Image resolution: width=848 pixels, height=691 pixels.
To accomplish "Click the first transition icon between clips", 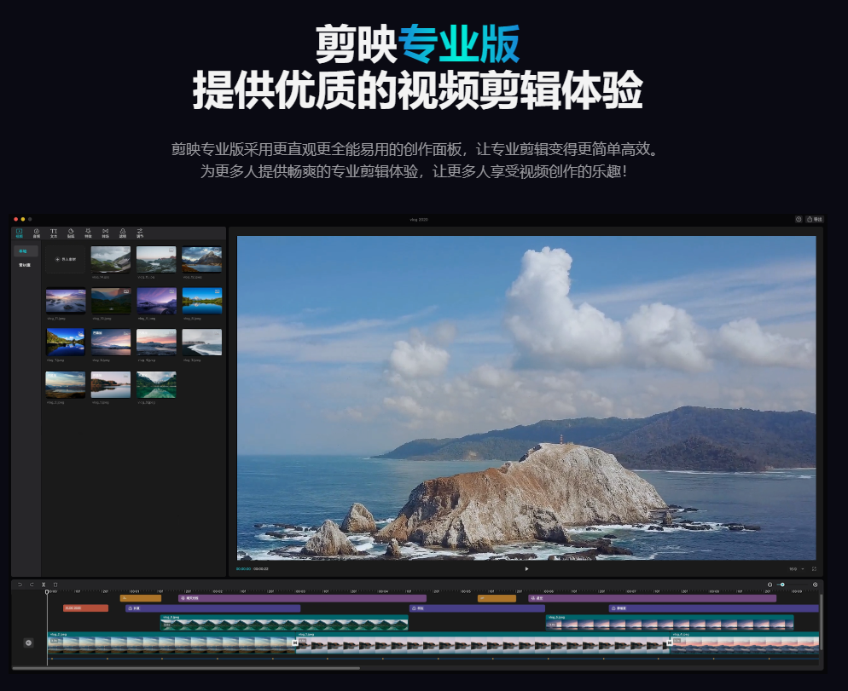I will [x=295, y=643].
